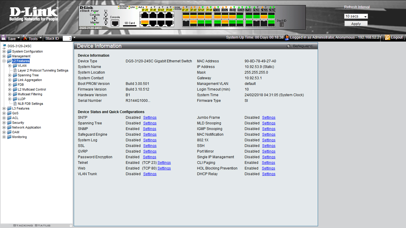Click the DGS-3120-24SC root device icon

pyautogui.click(x=4, y=46)
